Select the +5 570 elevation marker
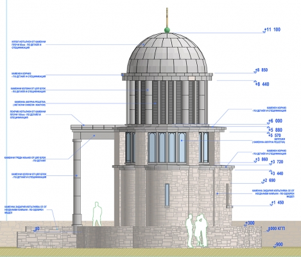The width and height of the screenshot is (301, 257). tap(275, 135)
